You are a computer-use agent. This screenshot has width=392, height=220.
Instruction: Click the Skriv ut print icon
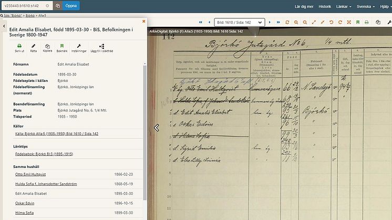[19, 46]
